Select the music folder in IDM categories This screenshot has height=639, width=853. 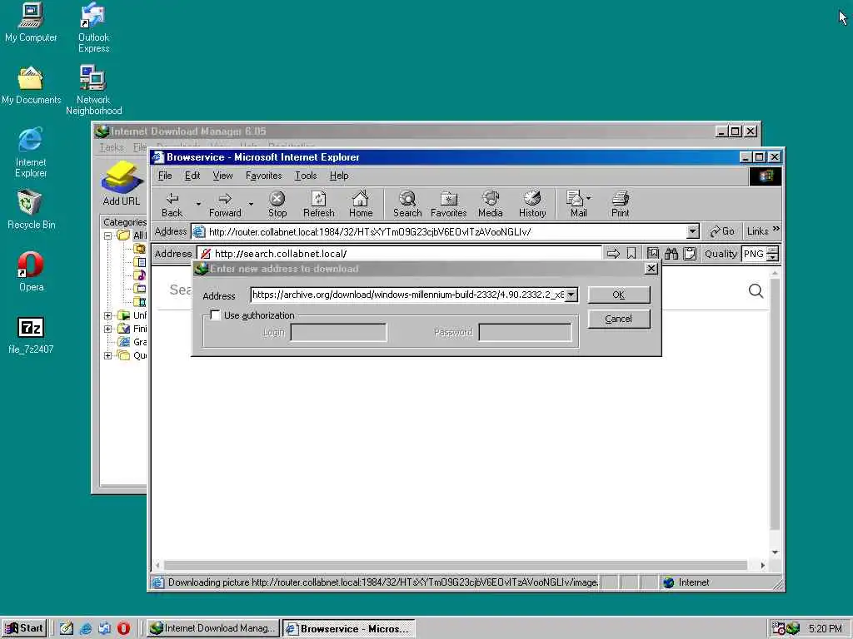[x=140, y=275]
